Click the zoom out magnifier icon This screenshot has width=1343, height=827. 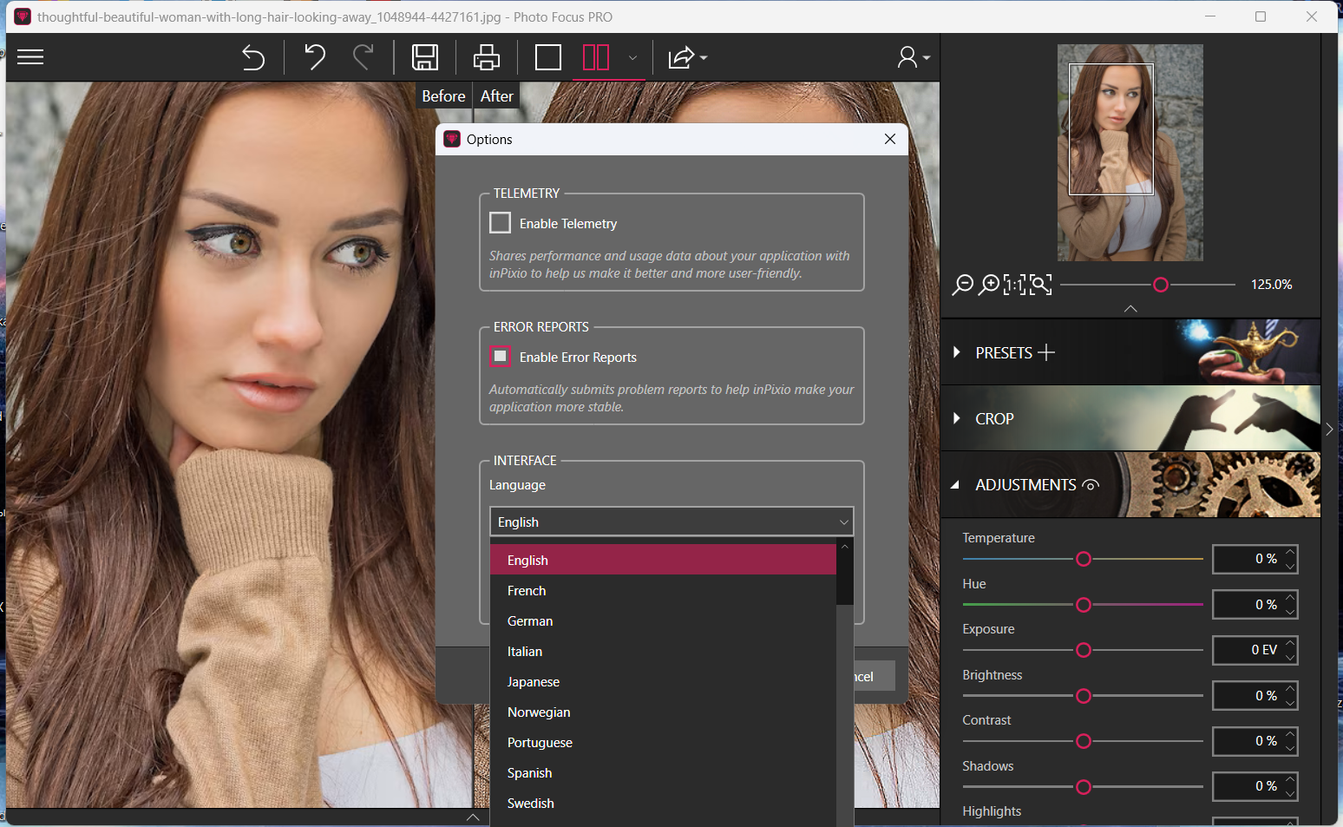(963, 285)
